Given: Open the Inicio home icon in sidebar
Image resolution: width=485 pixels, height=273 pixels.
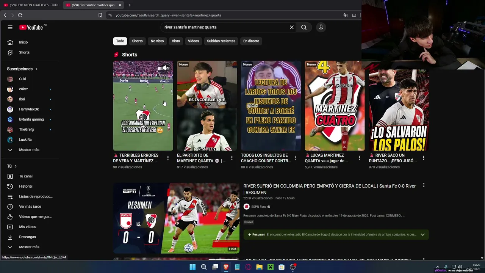Looking at the screenshot, I should coord(10,42).
